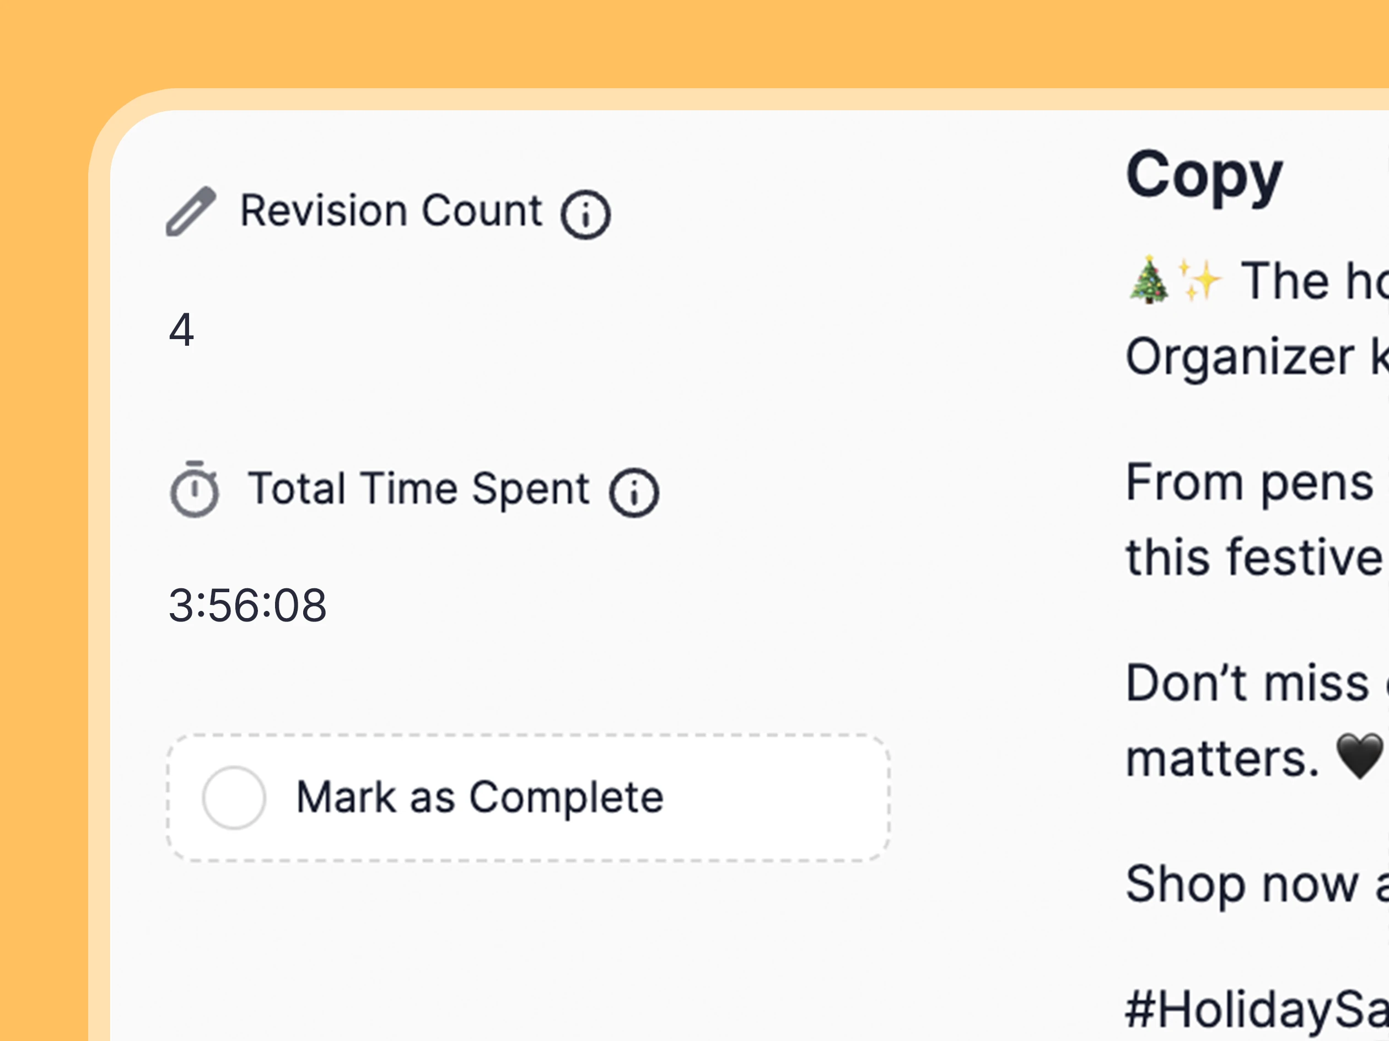Click the time value 3:56:08
The width and height of the screenshot is (1389, 1041).
tap(247, 604)
